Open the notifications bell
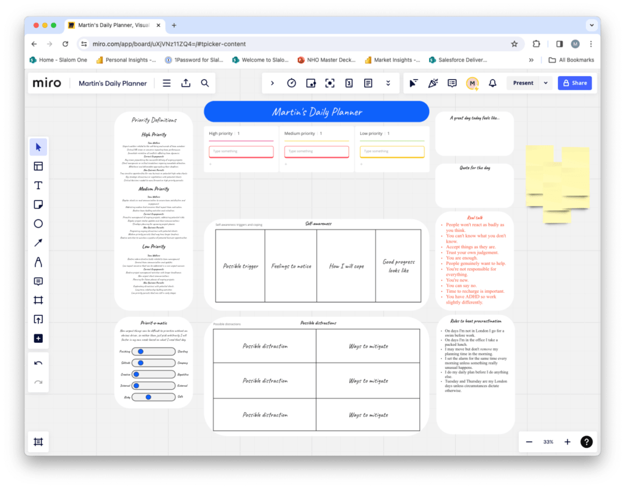Viewport: 625px width, 488px height. [492, 83]
